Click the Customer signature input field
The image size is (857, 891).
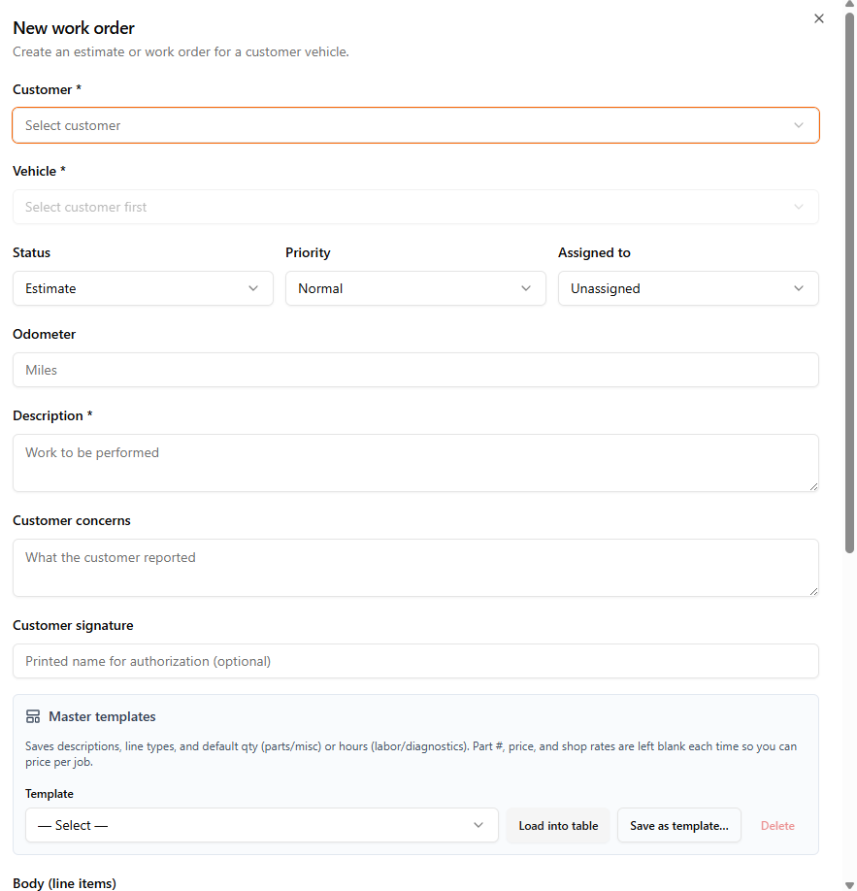pos(415,661)
